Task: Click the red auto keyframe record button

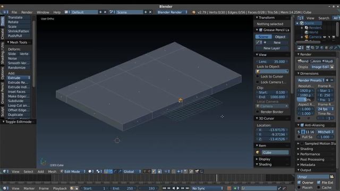Action: 229,188
